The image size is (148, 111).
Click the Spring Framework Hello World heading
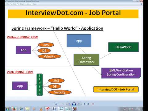point(57,28)
